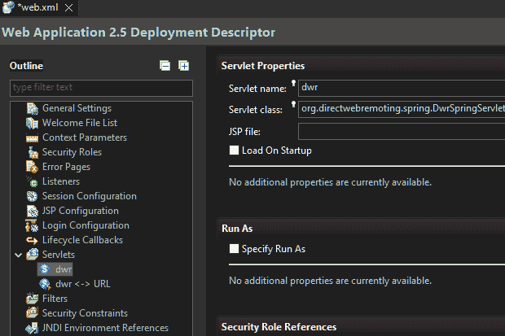
Task: Focus the outline filter text field
Action: click(101, 88)
